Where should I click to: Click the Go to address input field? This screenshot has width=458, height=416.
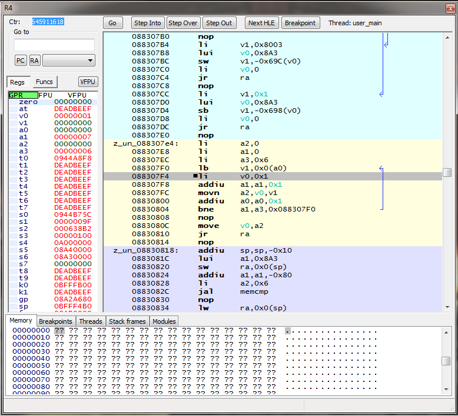coord(54,45)
